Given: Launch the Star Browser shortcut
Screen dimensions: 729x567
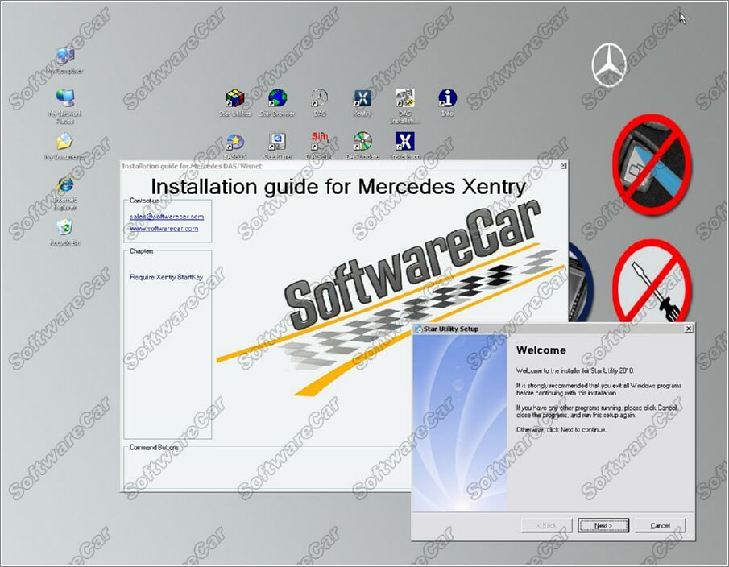Looking at the screenshot, I should [277, 100].
